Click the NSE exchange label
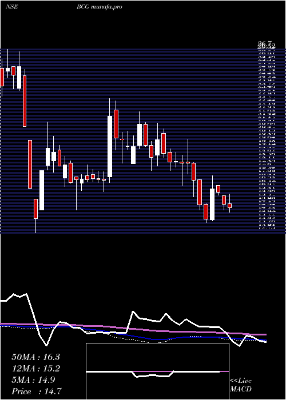 pyautogui.click(x=12, y=7)
